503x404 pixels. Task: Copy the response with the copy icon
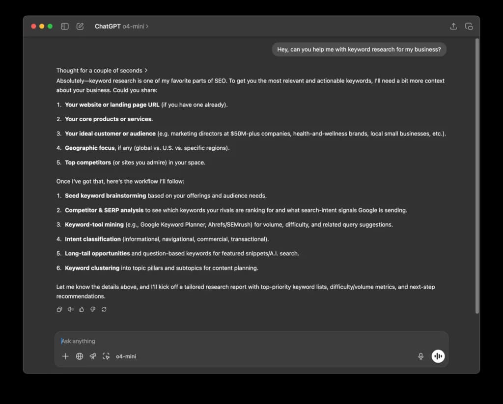pos(59,309)
